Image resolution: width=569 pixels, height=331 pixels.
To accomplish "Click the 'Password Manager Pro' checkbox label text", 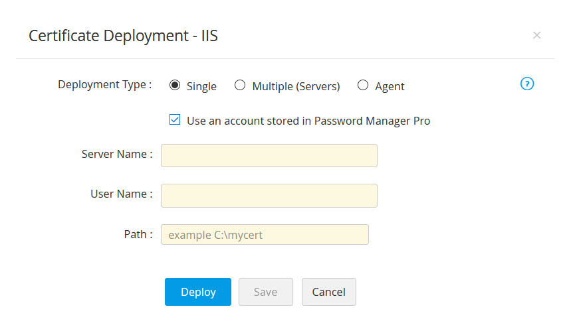I will (308, 121).
